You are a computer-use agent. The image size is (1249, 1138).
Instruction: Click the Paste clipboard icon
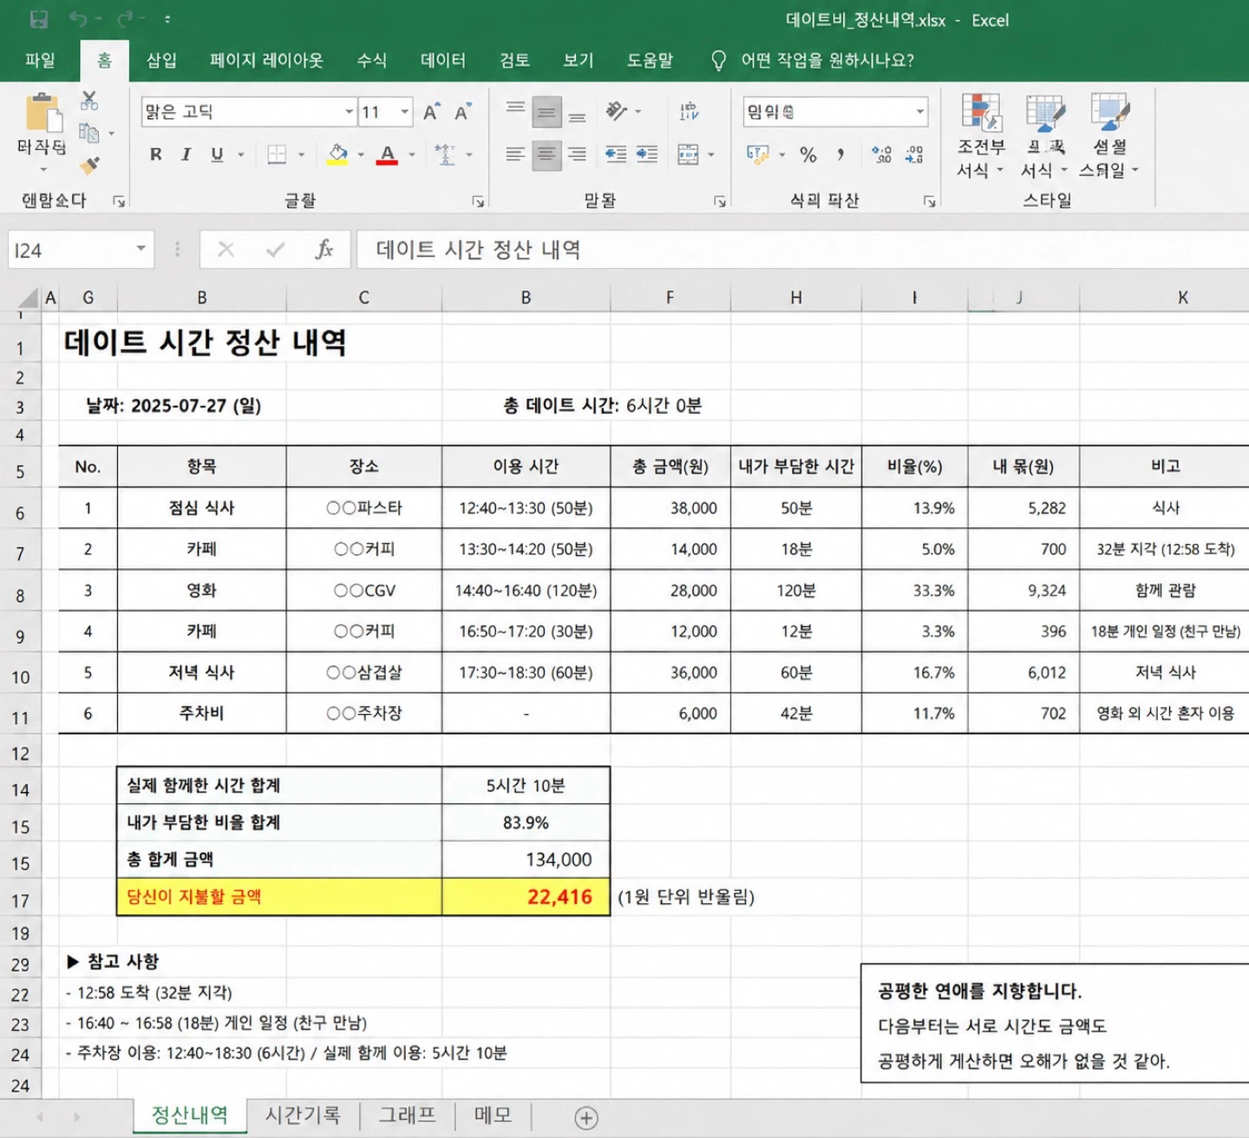point(43,114)
